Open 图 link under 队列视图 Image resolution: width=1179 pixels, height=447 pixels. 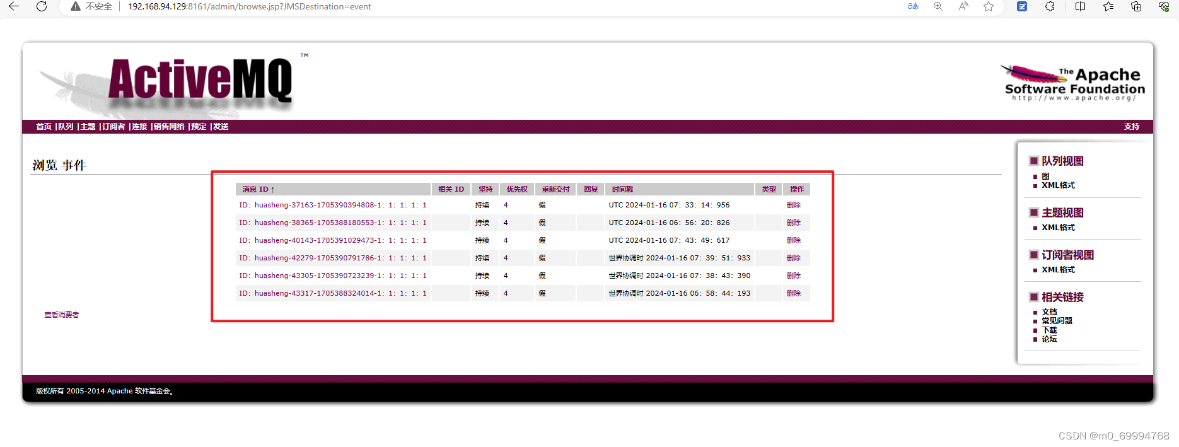point(1045,177)
